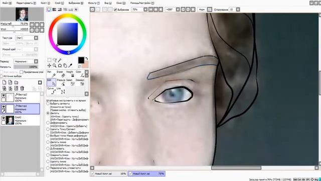The height and width of the screenshot is (181, 321).
Task: Toggle the Выбранное checkbox in toolbar
Action: [x=115, y=10]
